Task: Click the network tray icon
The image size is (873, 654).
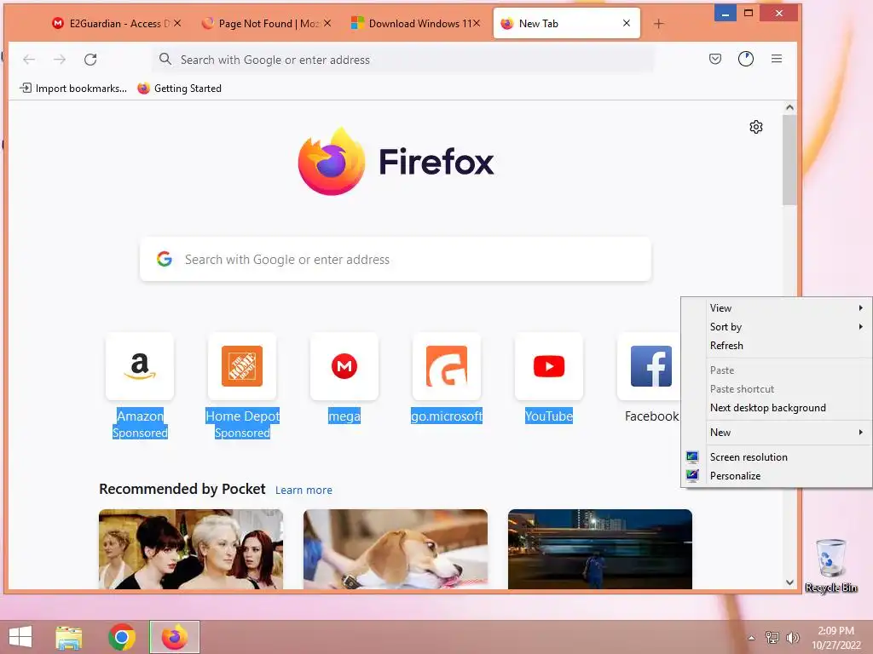Action: click(x=772, y=637)
